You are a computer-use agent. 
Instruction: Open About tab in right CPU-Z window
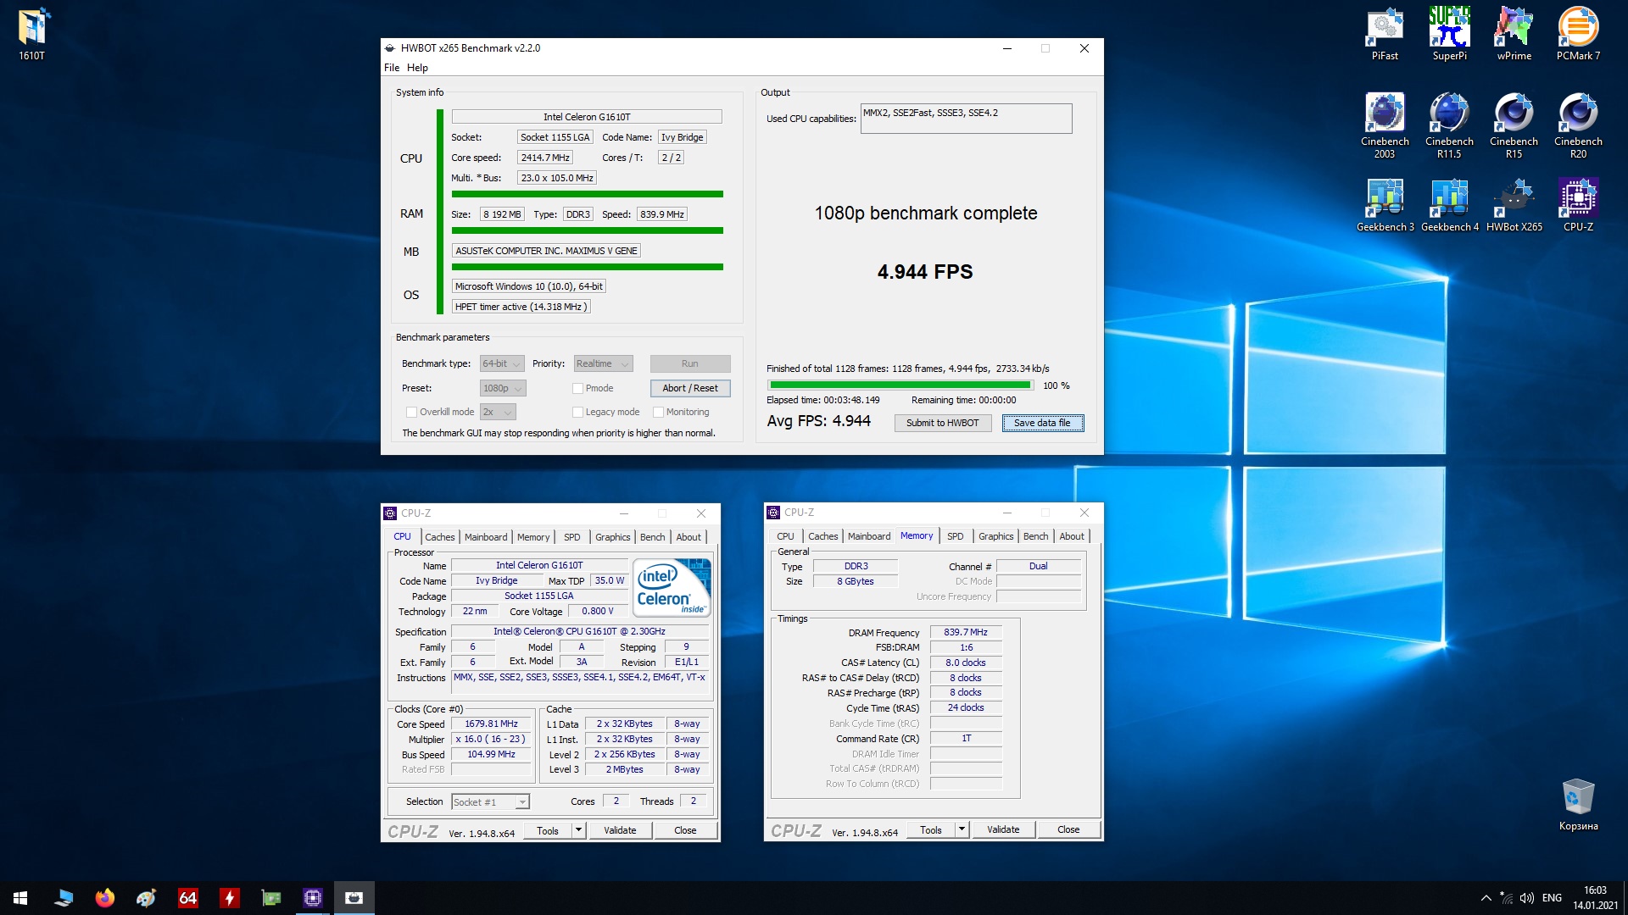pyautogui.click(x=1072, y=536)
